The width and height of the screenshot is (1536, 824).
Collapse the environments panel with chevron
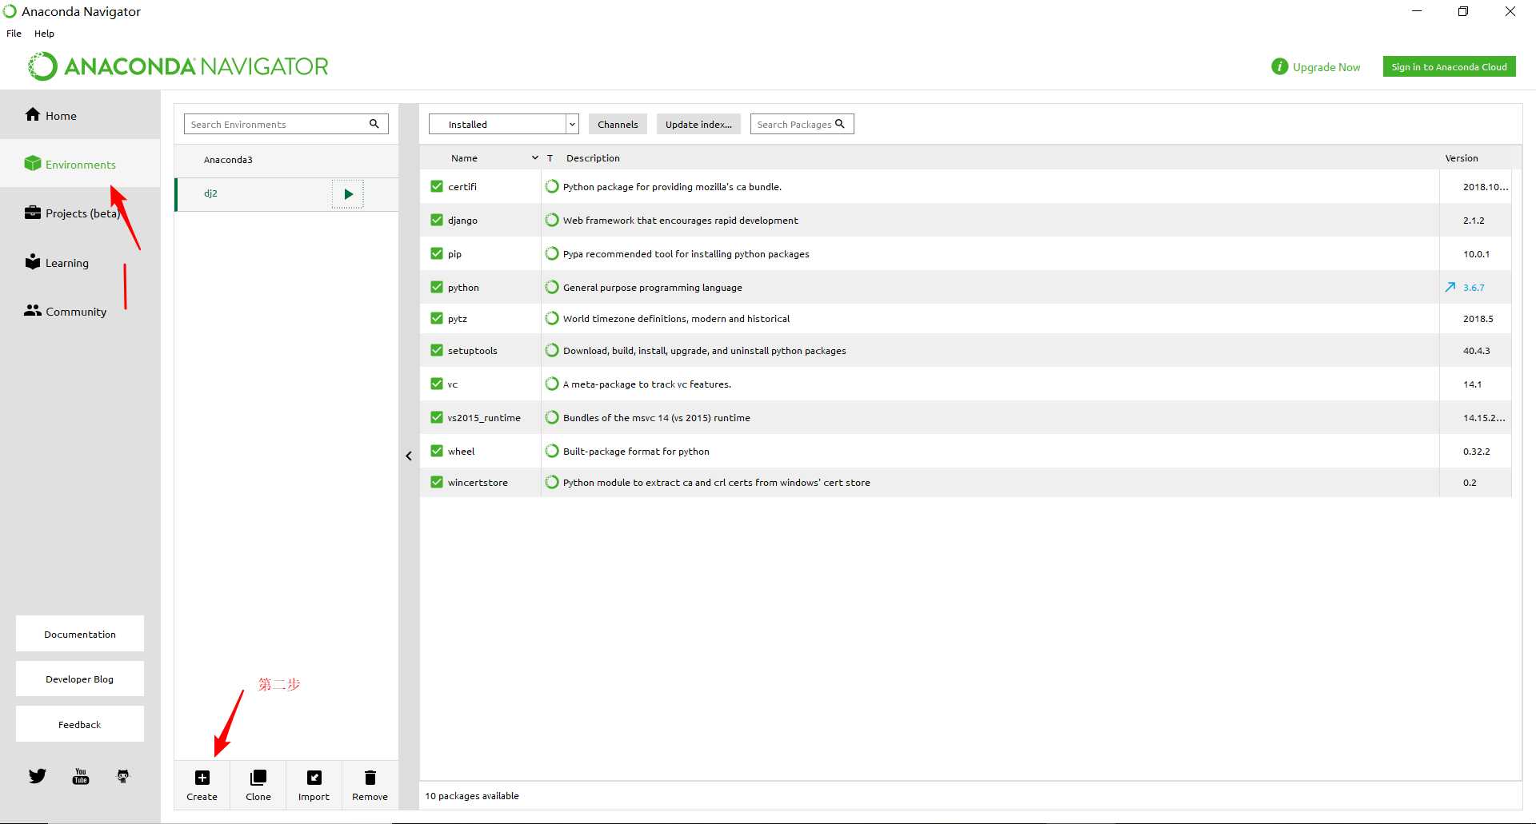click(409, 456)
